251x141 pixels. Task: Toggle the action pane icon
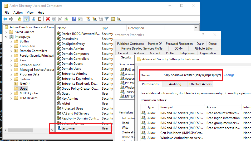click(80, 19)
